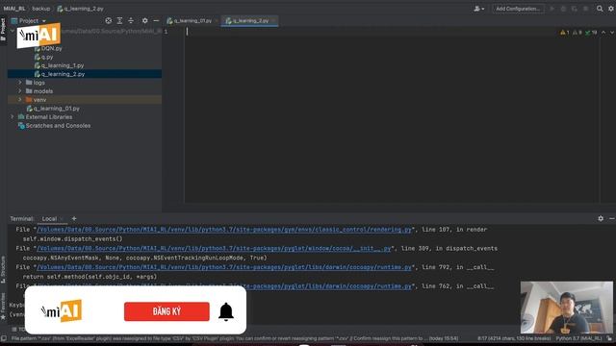Open Search Everywhere magnifier icon
Screen dimensions: 616x346
600,9
